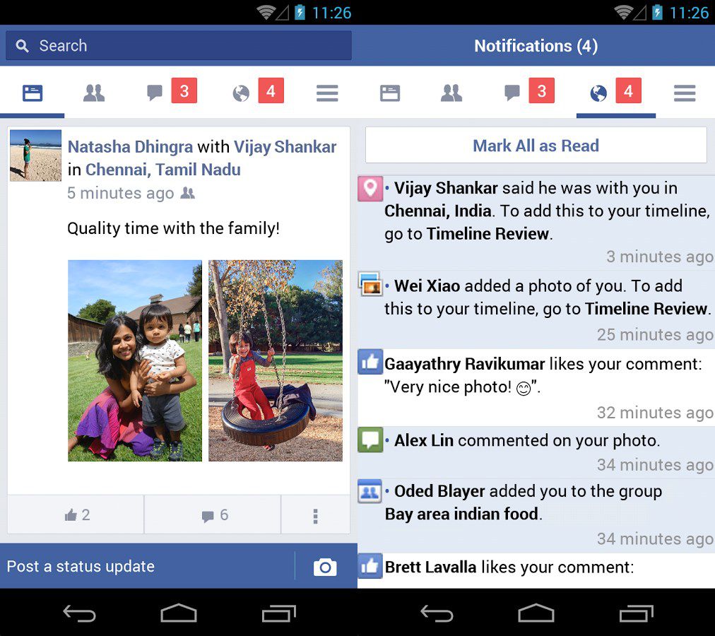The image size is (715, 636).
Task: Open hamburger menu in Notifications screen
Action: [x=685, y=93]
